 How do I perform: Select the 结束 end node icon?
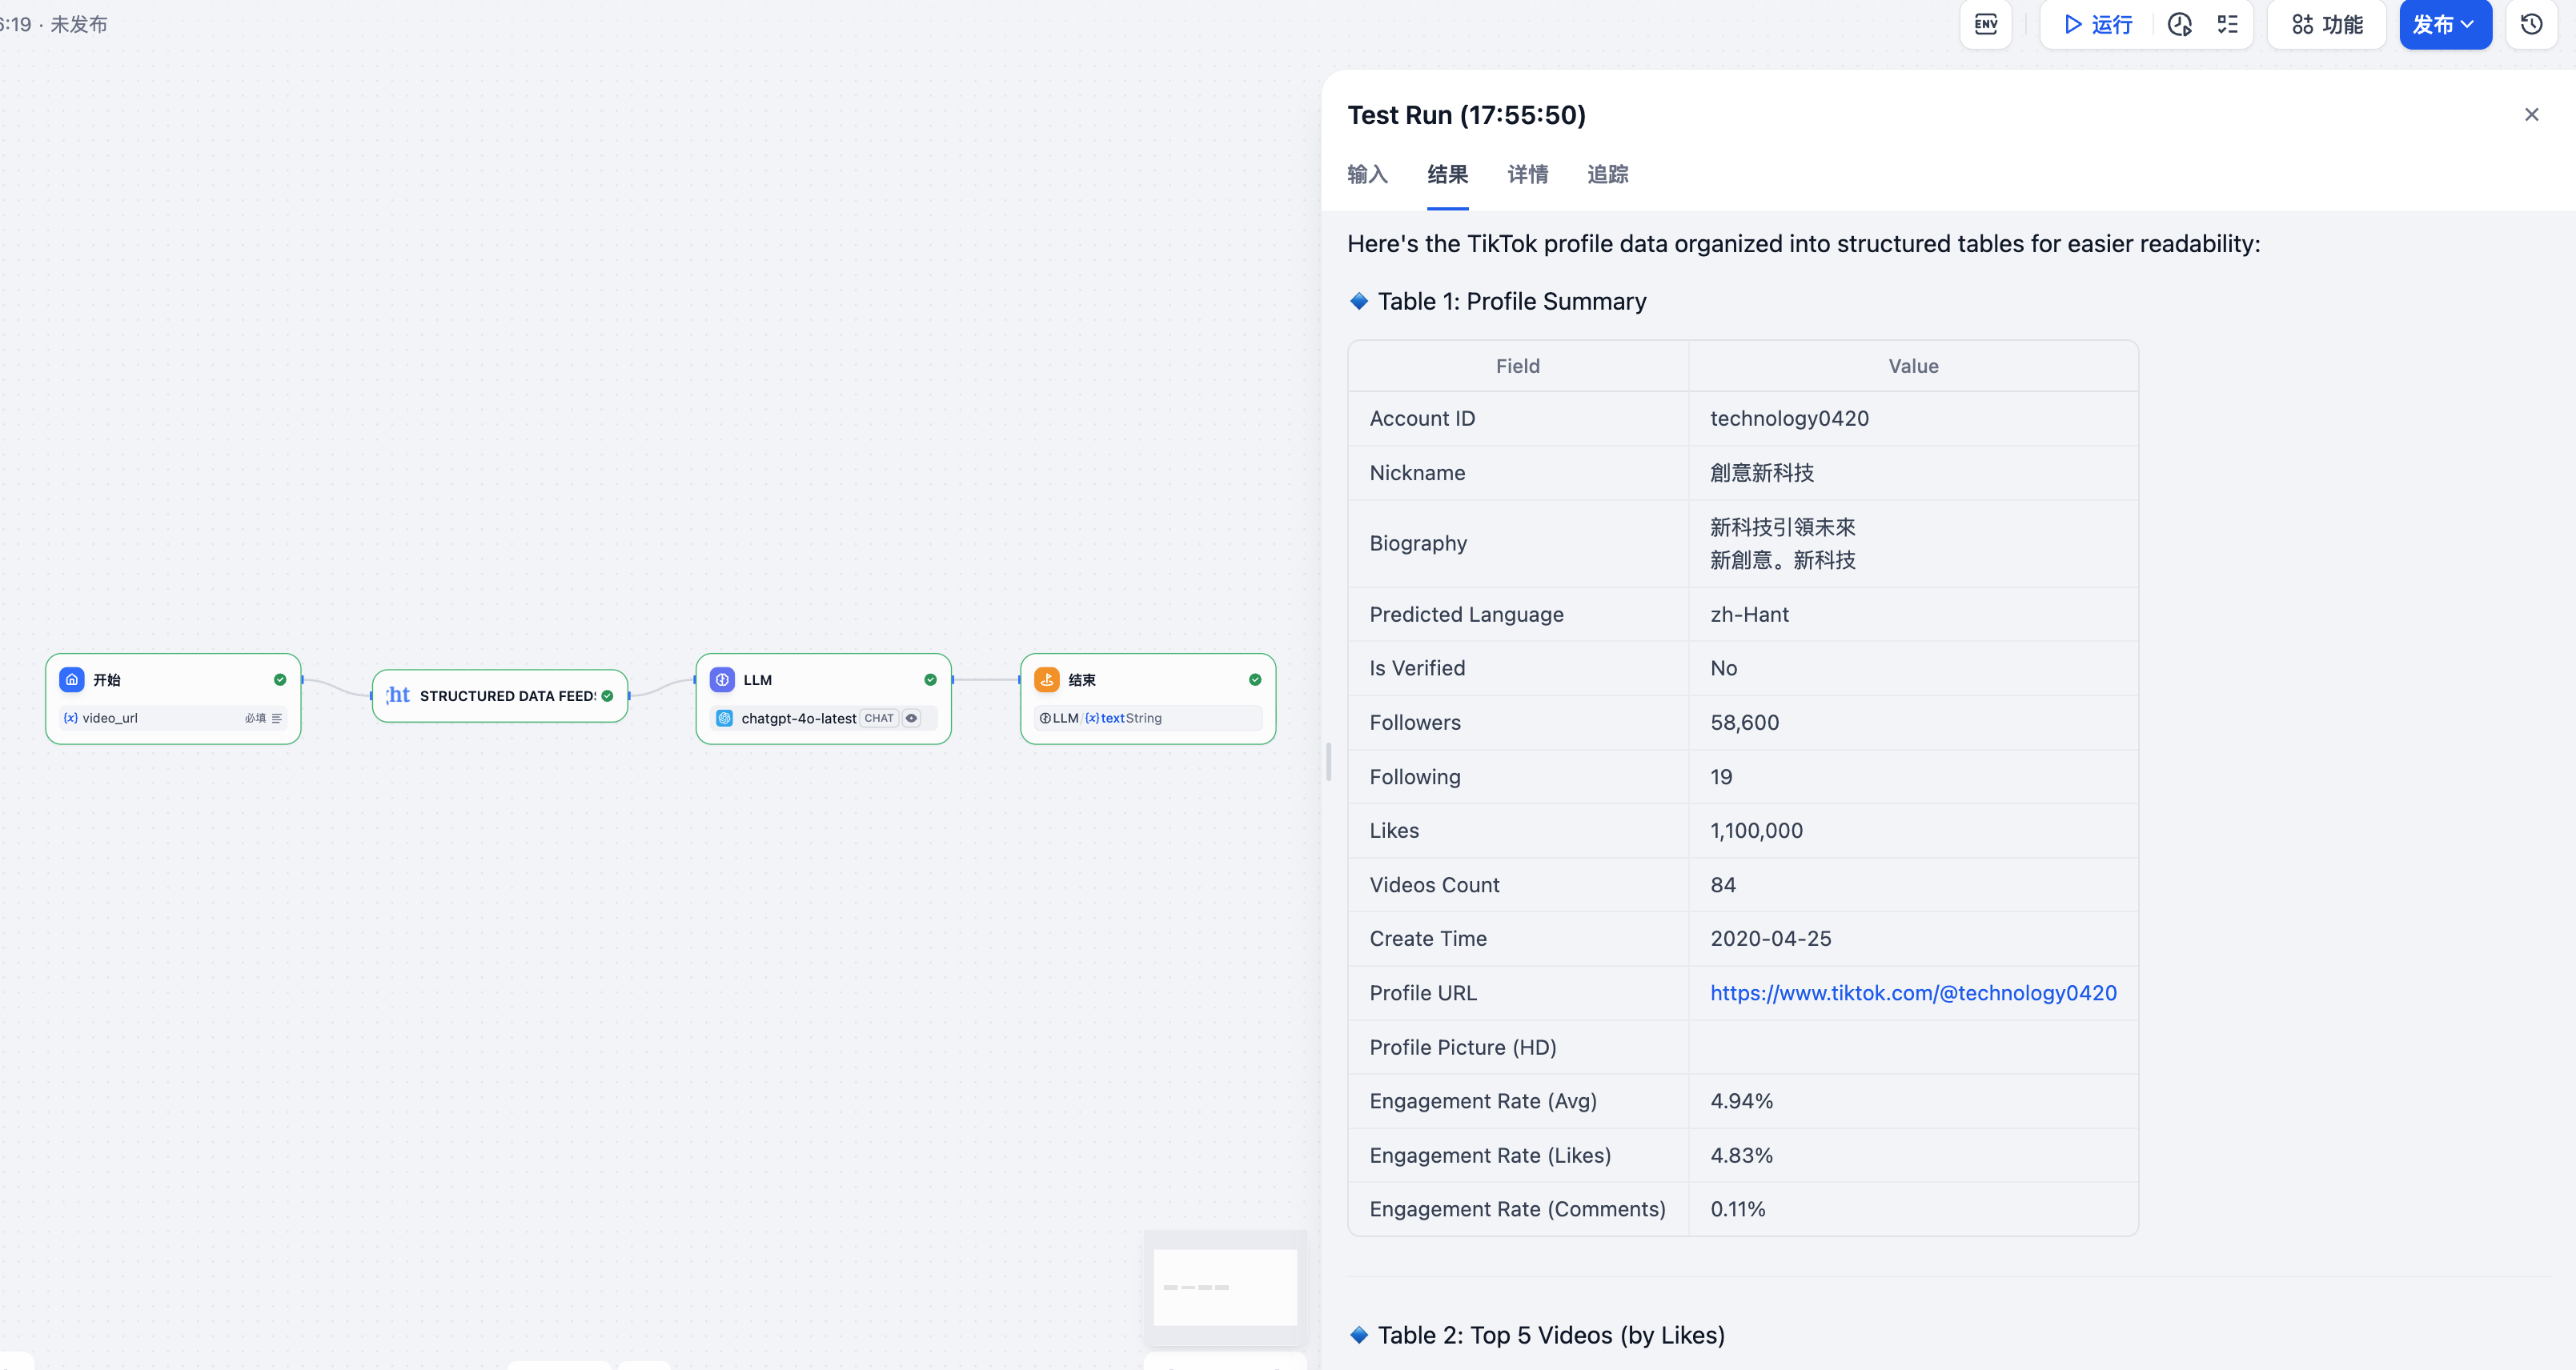[1047, 680]
